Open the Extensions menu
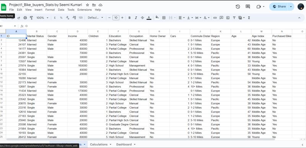 click(x=85, y=10)
